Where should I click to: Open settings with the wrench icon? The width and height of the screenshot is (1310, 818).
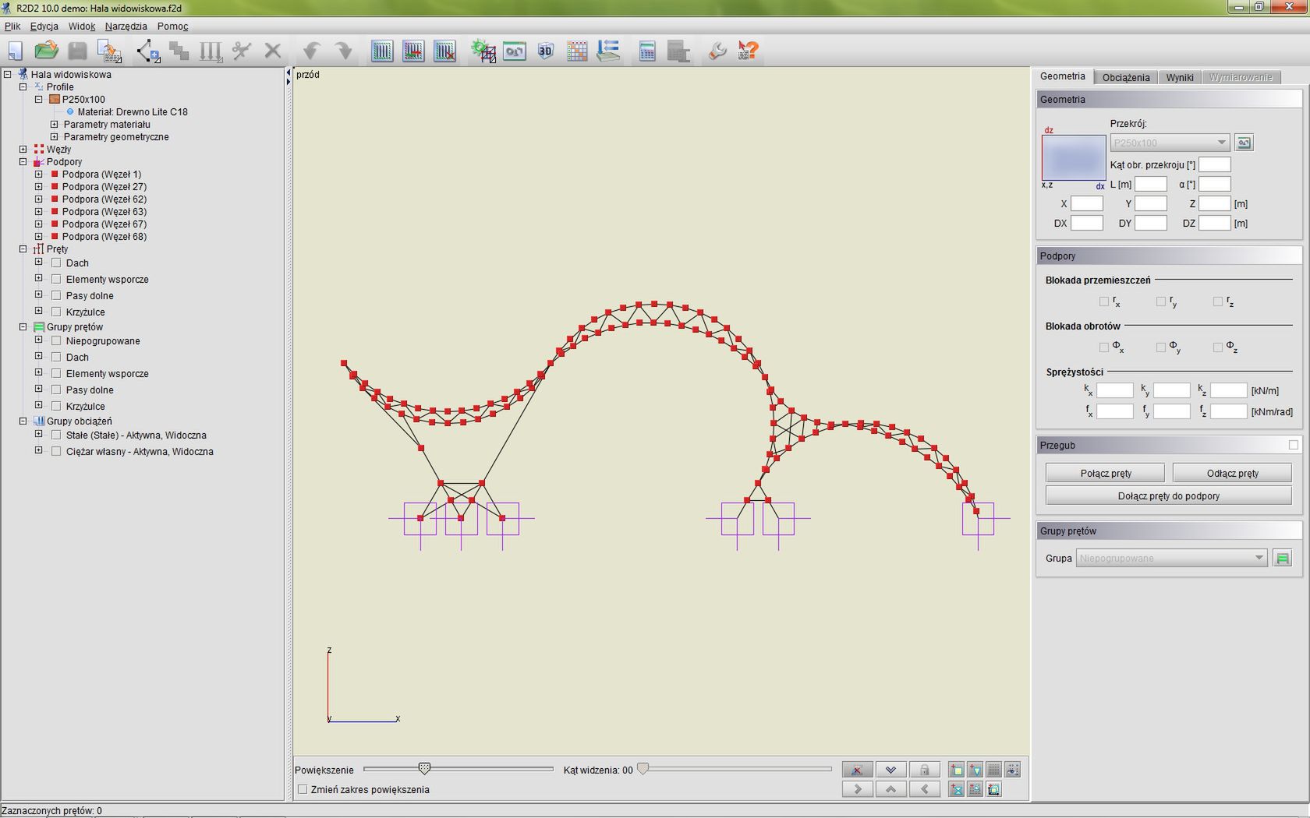click(717, 51)
